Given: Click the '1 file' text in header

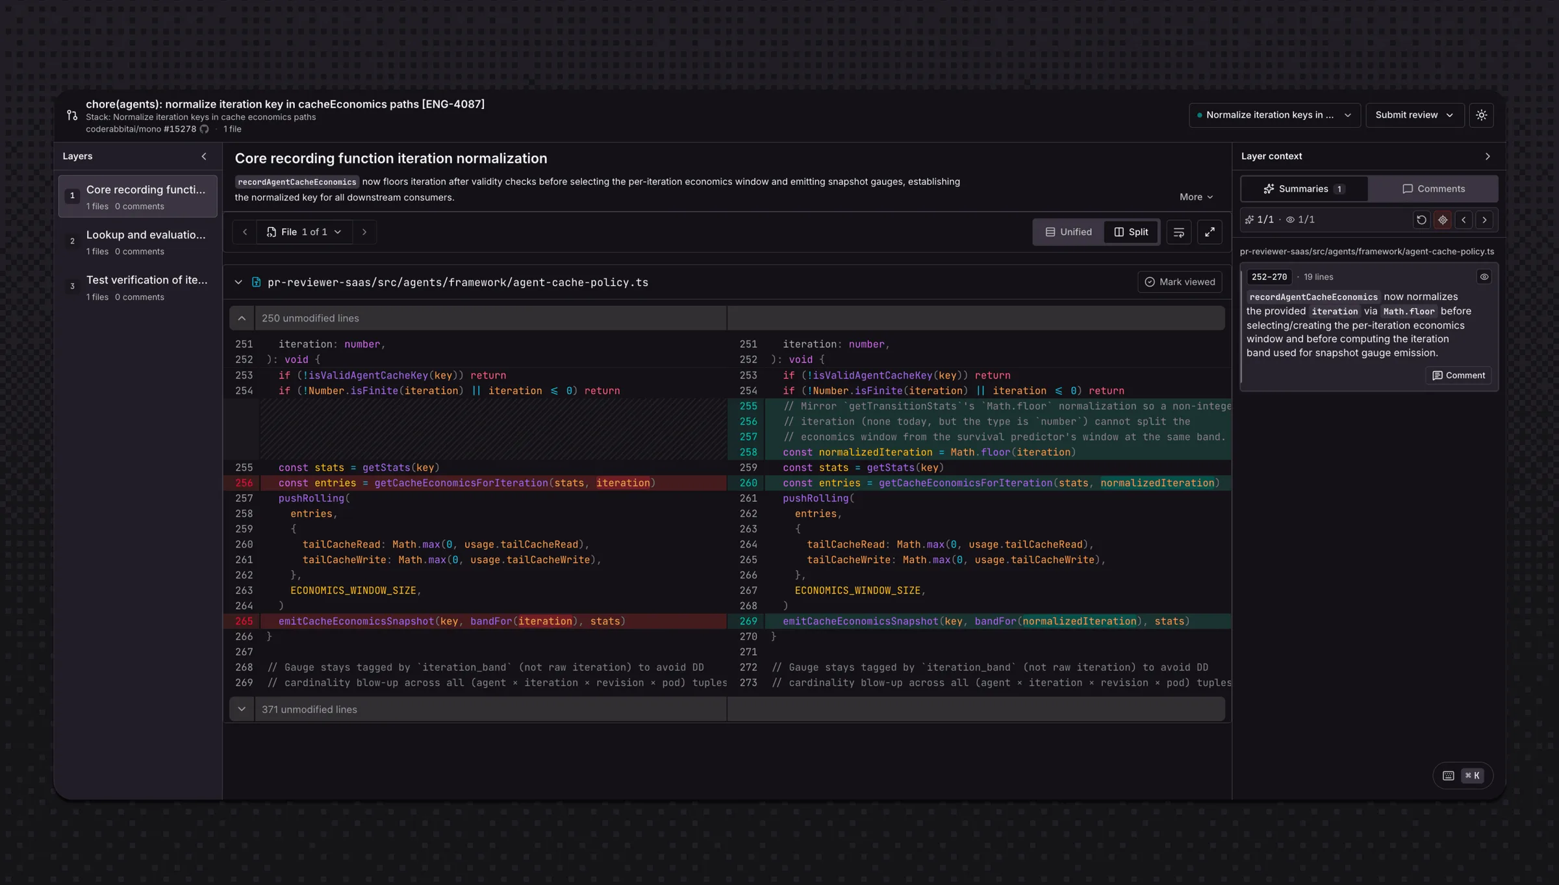Looking at the screenshot, I should click(233, 129).
